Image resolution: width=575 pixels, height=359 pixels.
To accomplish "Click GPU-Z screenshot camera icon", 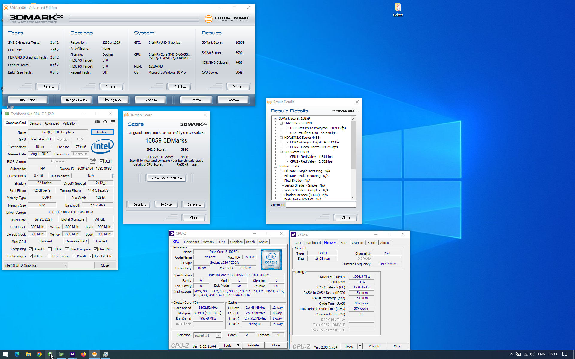I will click(97, 122).
